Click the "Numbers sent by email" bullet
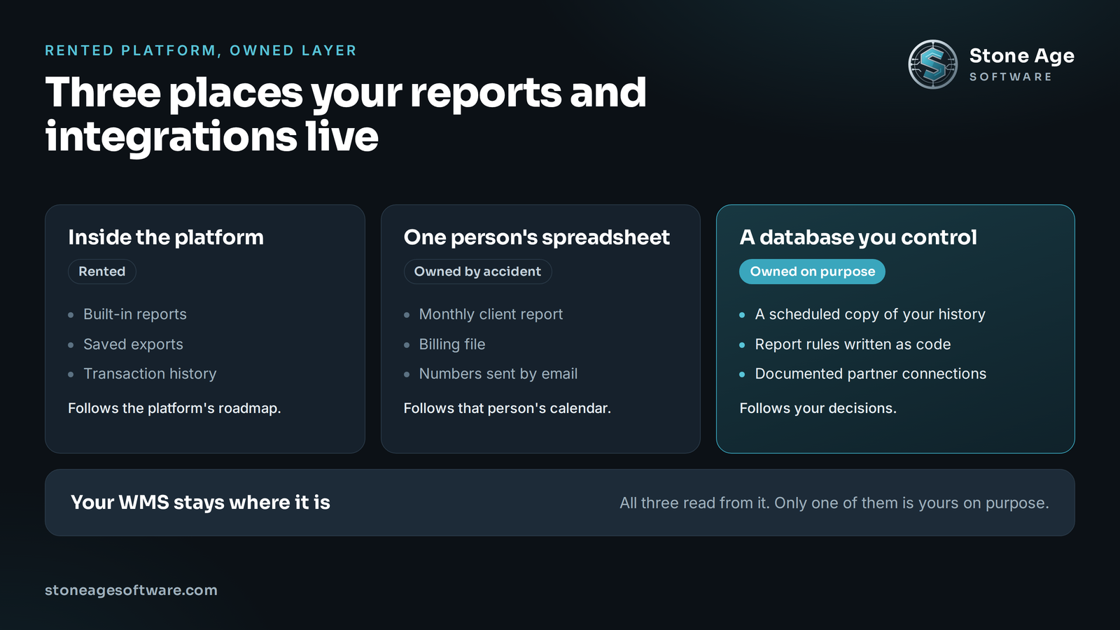Screen dimensions: 1120x630 498,374
